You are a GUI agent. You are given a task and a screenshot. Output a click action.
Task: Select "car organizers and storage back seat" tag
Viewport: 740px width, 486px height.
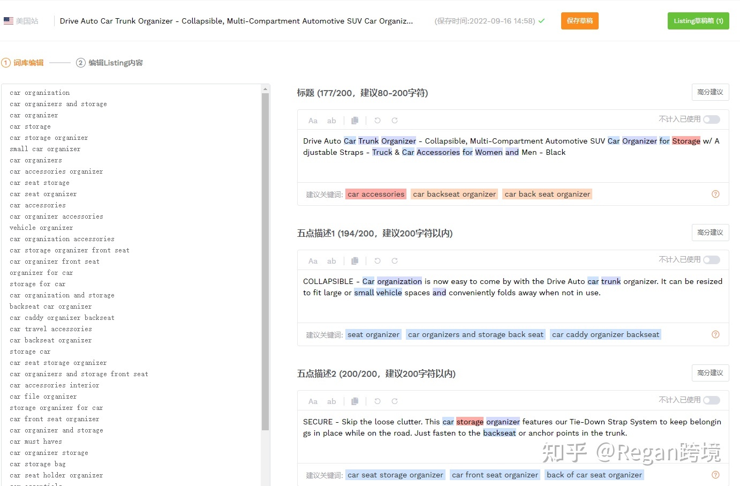point(475,334)
